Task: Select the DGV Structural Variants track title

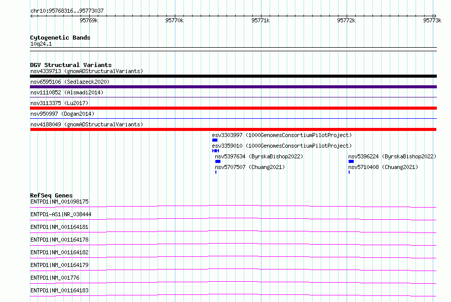Action: [x=71, y=65]
